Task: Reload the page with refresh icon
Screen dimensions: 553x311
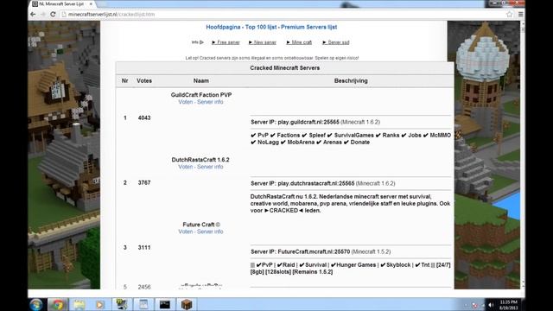Action: (53, 15)
